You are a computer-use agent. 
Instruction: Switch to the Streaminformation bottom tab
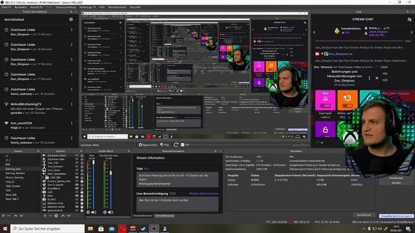[143, 216]
